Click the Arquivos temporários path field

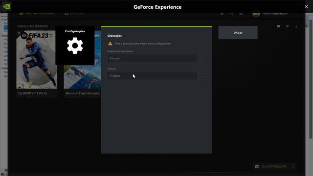[152, 58]
